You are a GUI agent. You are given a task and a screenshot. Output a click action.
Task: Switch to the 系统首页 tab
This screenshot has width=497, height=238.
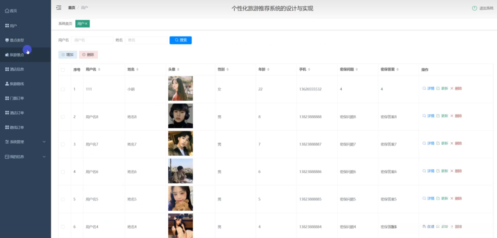66,24
